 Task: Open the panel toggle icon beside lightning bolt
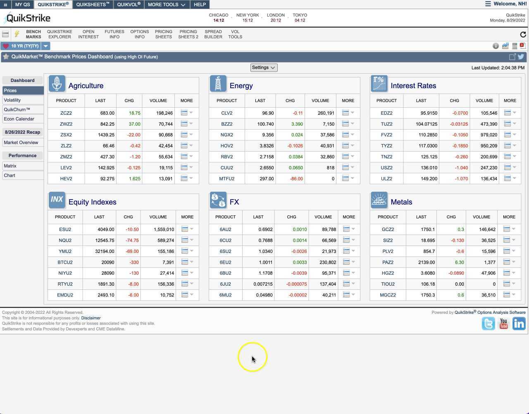(x=5, y=34)
